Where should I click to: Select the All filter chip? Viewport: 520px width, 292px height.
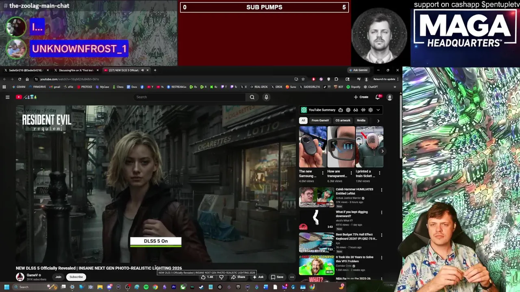[x=303, y=120]
